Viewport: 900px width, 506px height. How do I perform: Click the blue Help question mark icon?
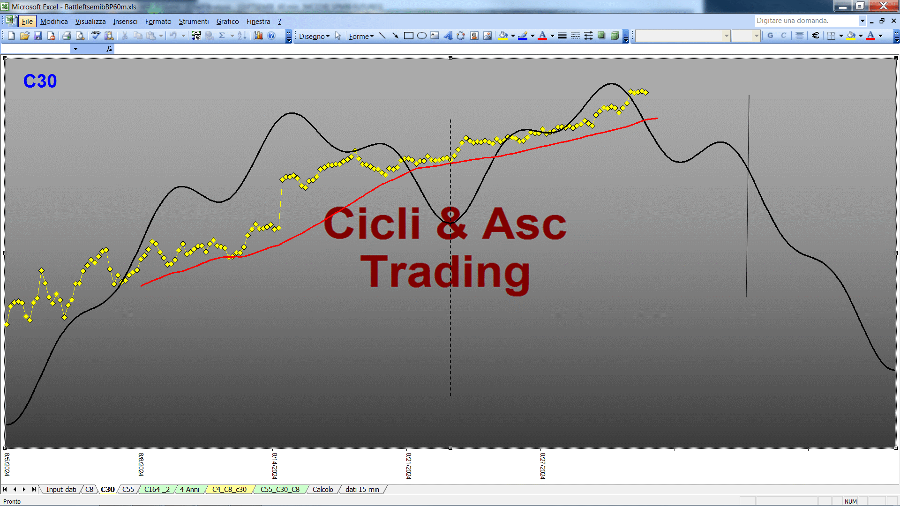pyautogui.click(x=271, y=36)
